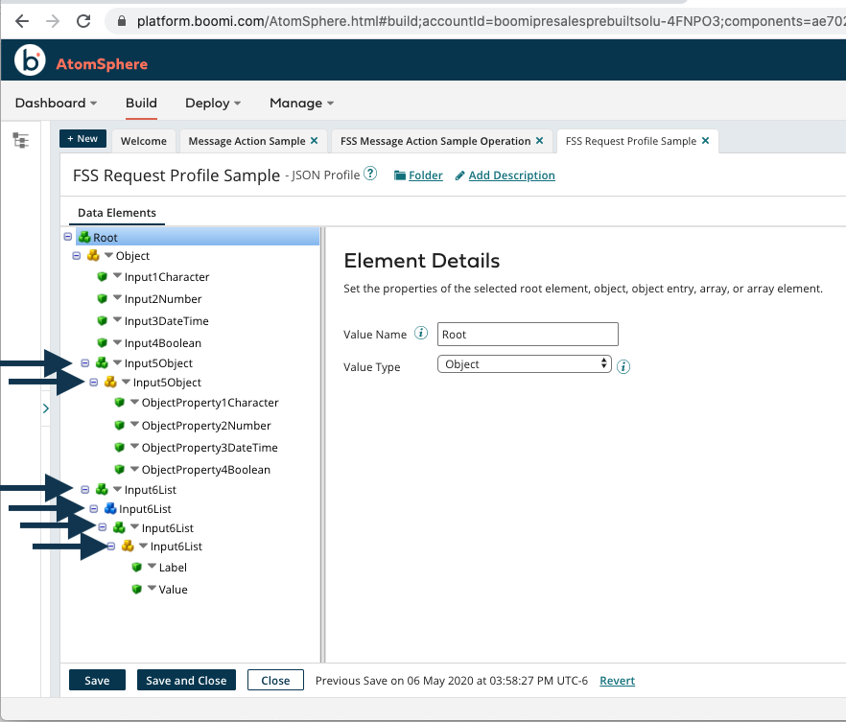Screen dimensions: 846x722
Task: Click the pencil icon for Add Description
Action: (x=459, y=175)
